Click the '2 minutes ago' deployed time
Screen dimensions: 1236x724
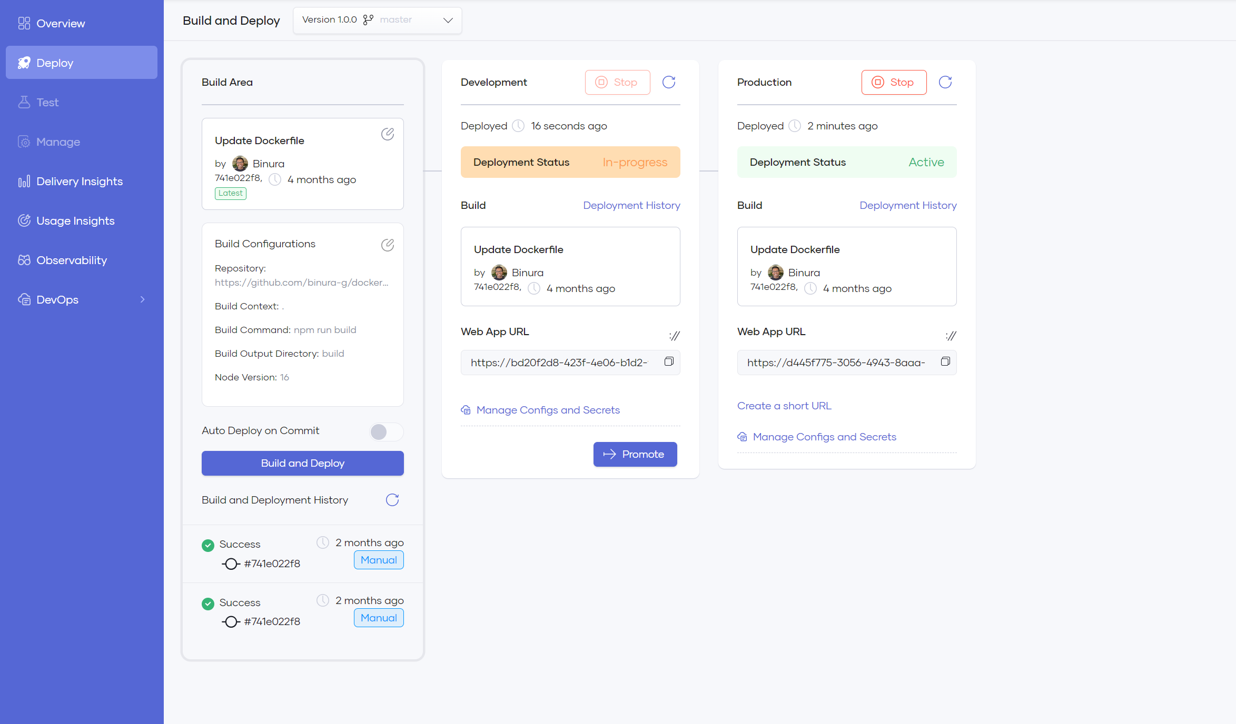tap(843, 126)
